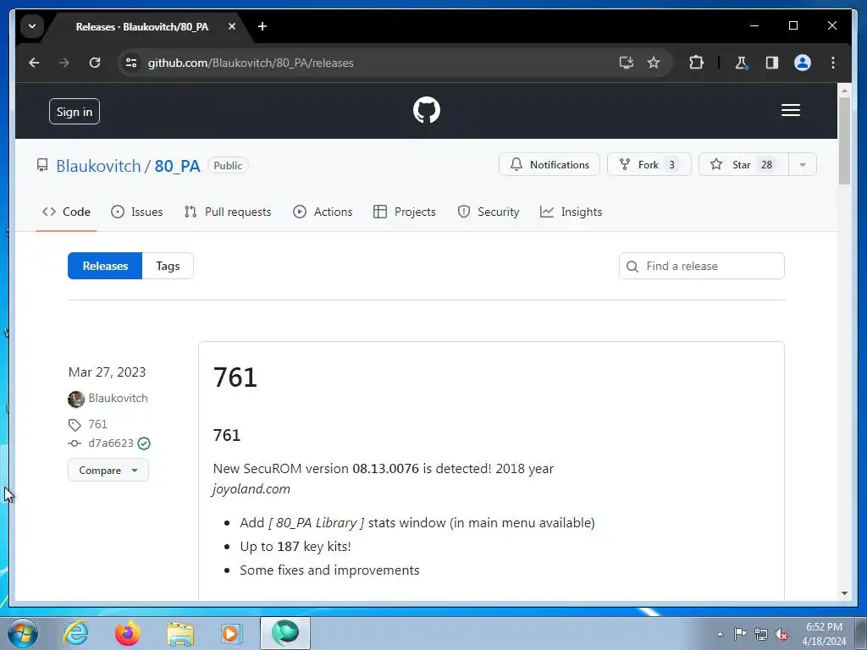
Task: Open the 761 release title
Action: 235,377
